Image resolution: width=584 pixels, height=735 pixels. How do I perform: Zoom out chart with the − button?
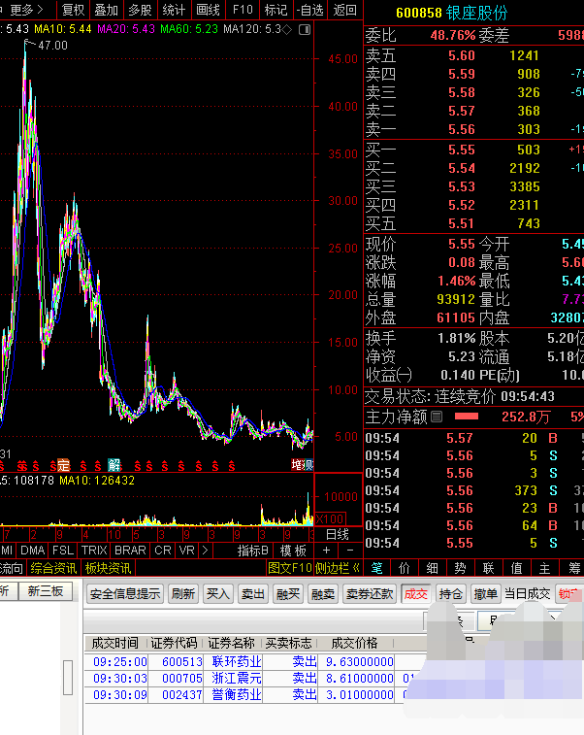(350, 551)
